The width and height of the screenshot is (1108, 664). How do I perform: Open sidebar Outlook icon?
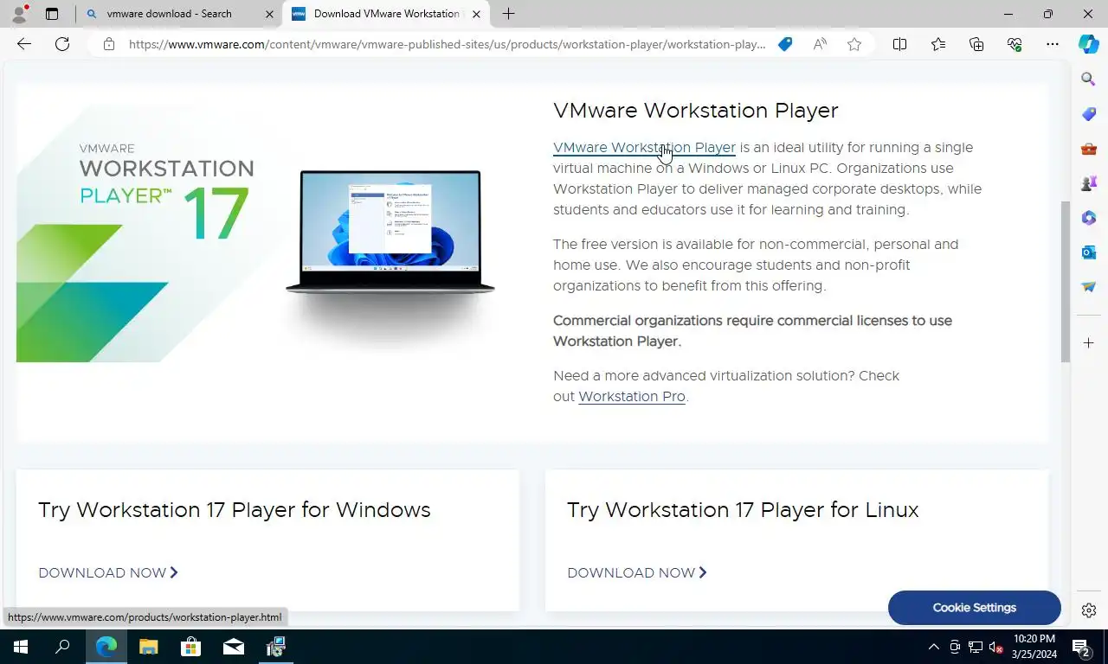click(1089, 252)
